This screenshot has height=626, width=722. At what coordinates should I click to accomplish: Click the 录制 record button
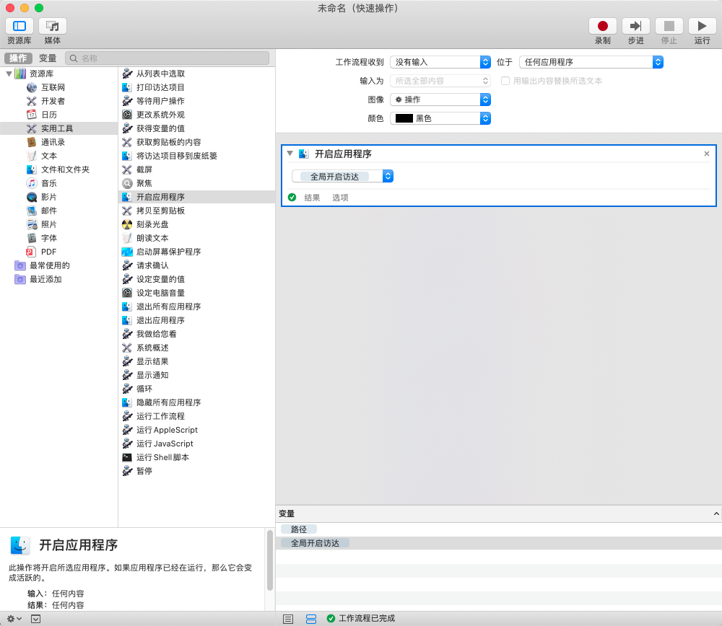coord(602,26)
